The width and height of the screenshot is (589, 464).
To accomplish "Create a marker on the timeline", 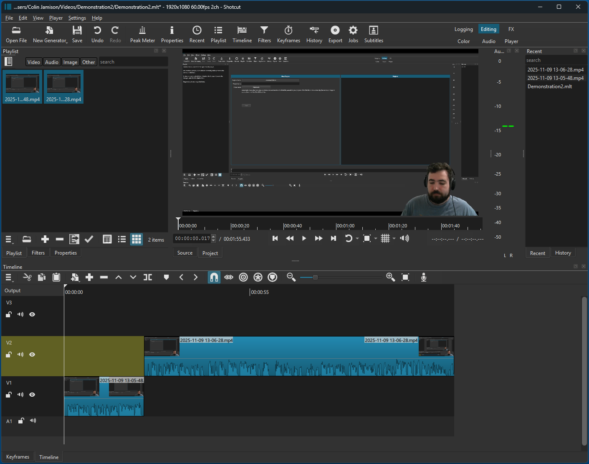I will coord(166,277).
